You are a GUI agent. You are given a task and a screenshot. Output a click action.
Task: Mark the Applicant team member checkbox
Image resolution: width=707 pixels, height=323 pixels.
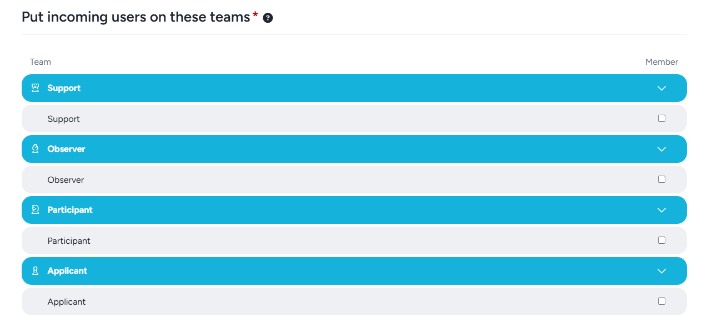click(x=661, y=301)
